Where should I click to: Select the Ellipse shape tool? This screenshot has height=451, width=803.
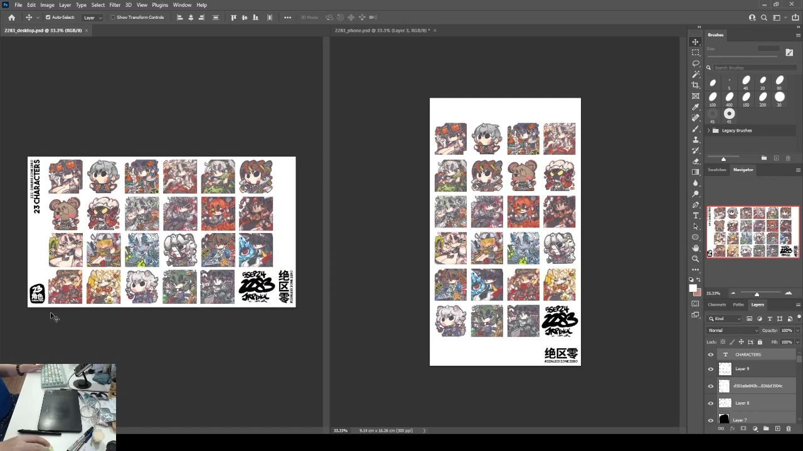[x=695, y=237]
